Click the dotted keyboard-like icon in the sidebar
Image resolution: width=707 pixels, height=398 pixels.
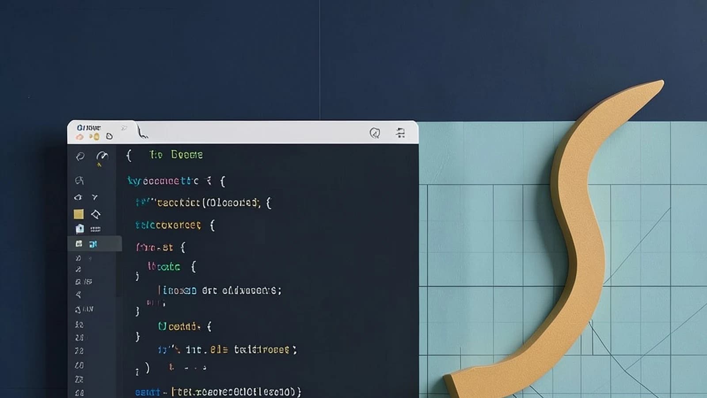[95, 229]
